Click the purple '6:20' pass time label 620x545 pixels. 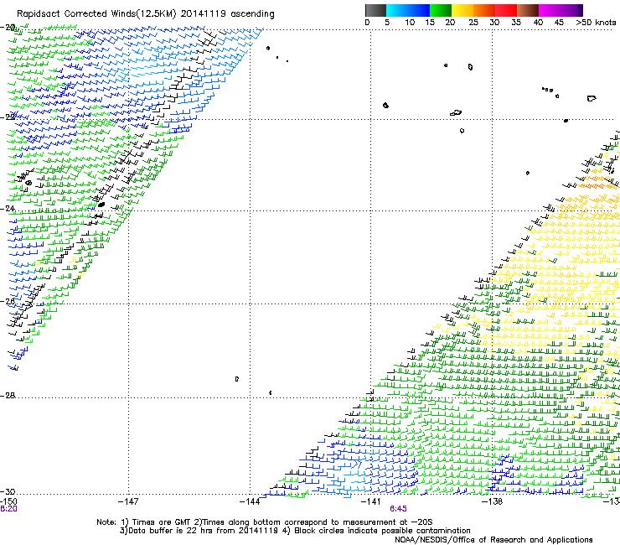8,509
